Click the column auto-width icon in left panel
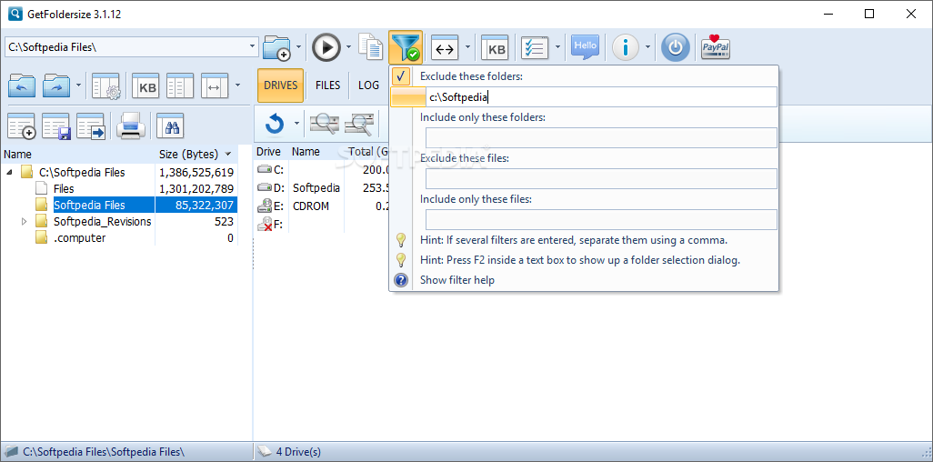The height and width of the screenshot is (462, 933). click(x=215, y=85)
